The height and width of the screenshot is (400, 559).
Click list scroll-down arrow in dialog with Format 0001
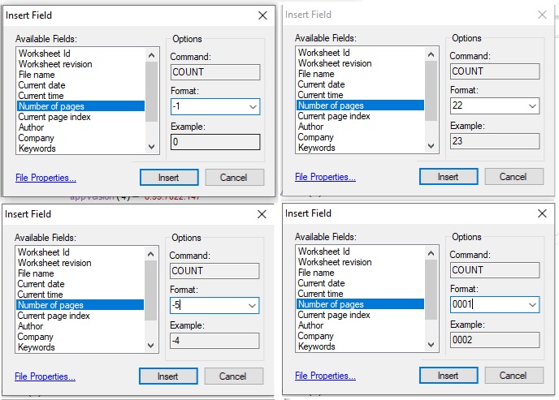pos(431,345)
